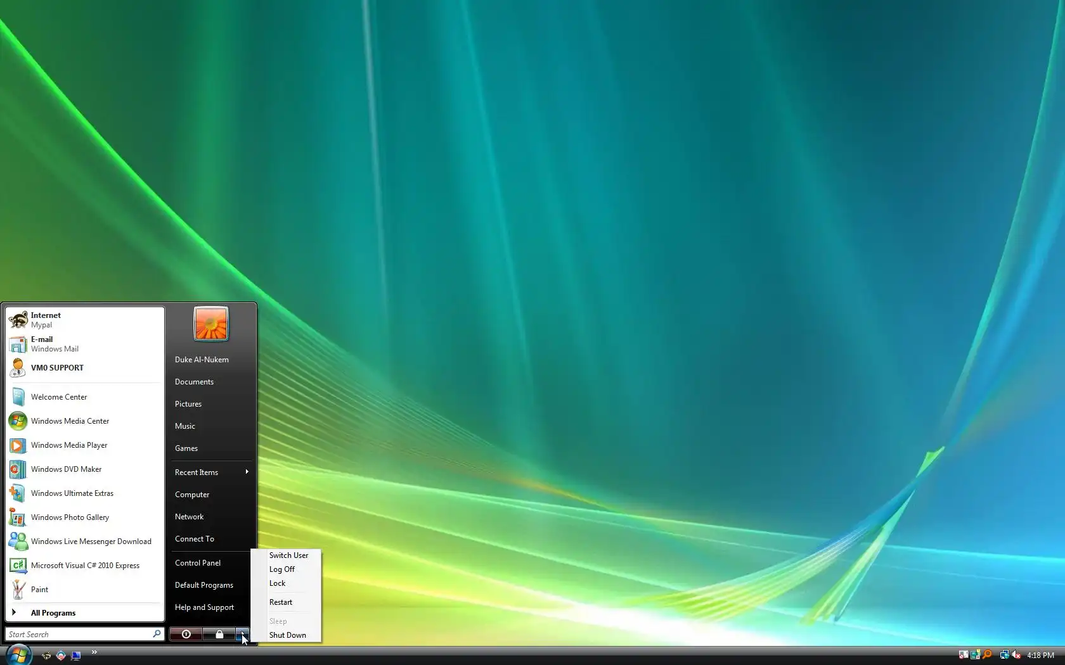Screen dimensions: 1065x665
Task: Open the network connection tray icon
Action: 1004,655
